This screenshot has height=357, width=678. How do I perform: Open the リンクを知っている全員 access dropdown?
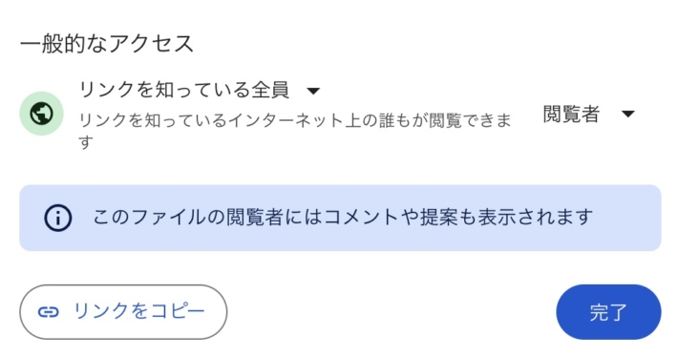point(200,90)
